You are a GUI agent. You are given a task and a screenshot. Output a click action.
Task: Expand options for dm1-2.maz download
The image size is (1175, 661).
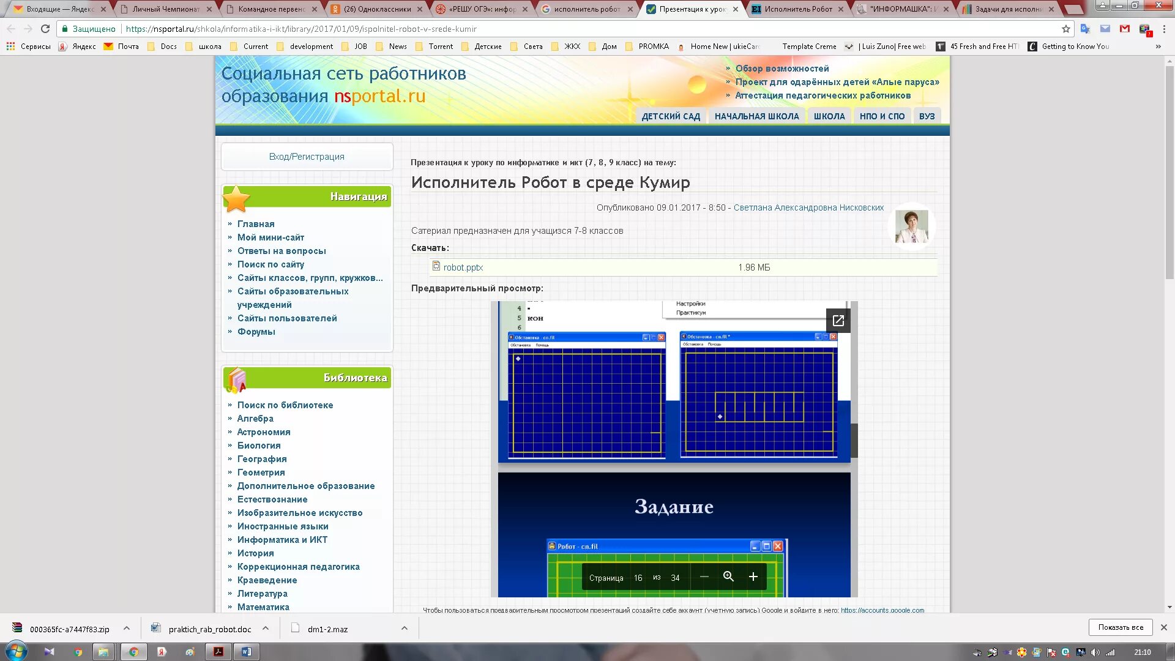(x=405, y=628)
